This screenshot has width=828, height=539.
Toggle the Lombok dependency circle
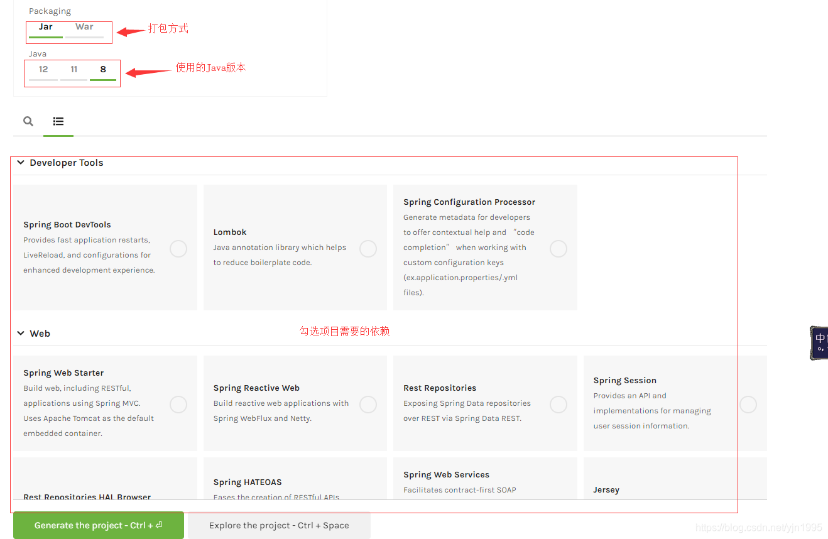pos(368,249)
